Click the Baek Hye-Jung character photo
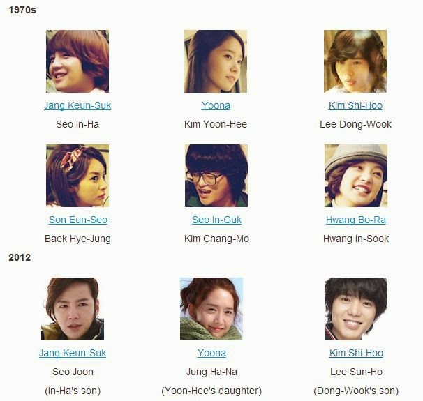Image resolution: width=423 pixels, height=401 pixels. [x=77, y=176]
